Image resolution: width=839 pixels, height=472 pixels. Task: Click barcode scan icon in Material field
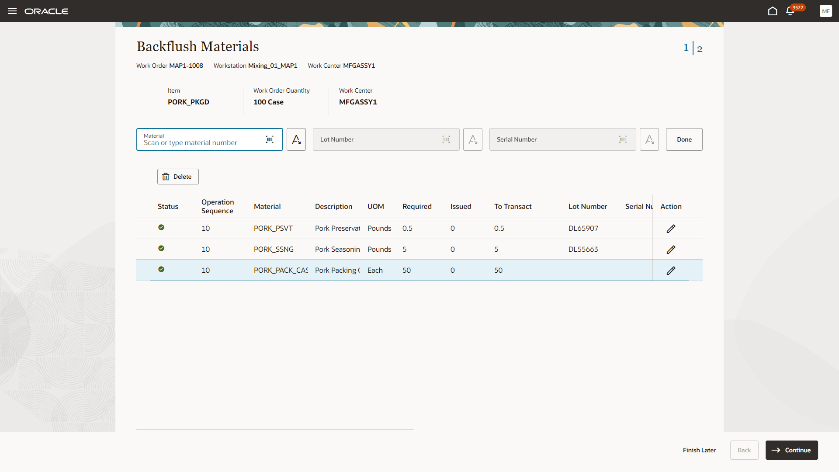coord(270,139)
